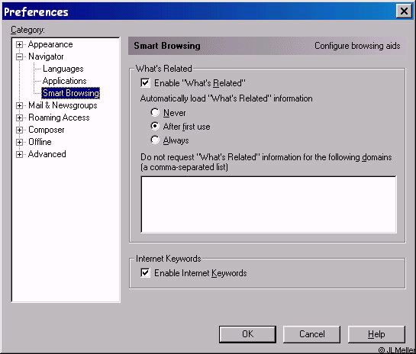This screenshot has width=416, height=354.
Task: Open the Languages preferences item
Action: [63, 69]
